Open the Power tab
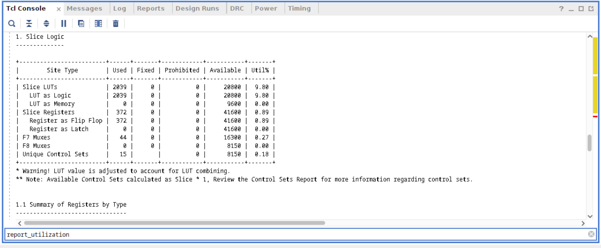Screen dimensions: 601x248 point(266,8)
